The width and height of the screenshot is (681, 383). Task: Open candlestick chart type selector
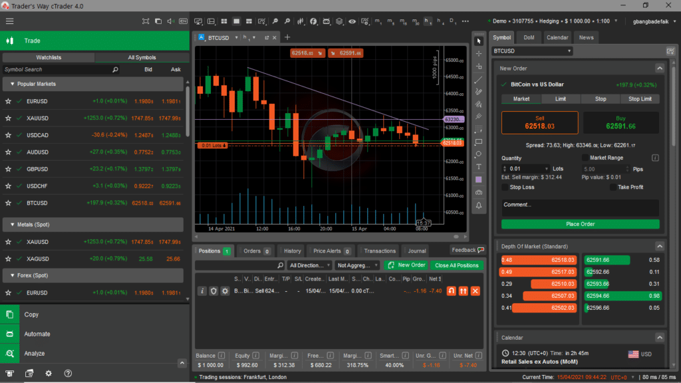tap(301, 21)
